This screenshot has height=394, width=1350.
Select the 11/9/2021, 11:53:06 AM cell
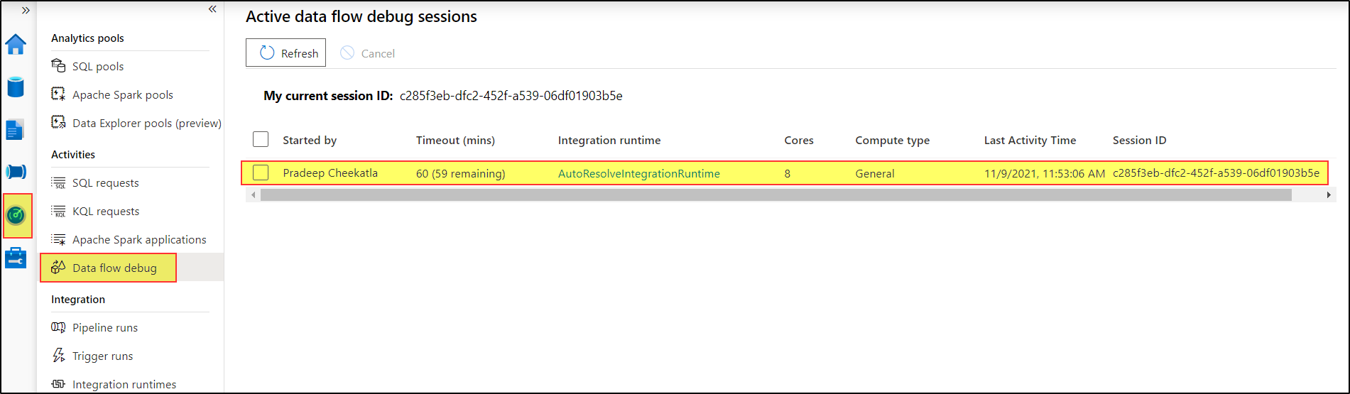click(x=1045, y=173)
